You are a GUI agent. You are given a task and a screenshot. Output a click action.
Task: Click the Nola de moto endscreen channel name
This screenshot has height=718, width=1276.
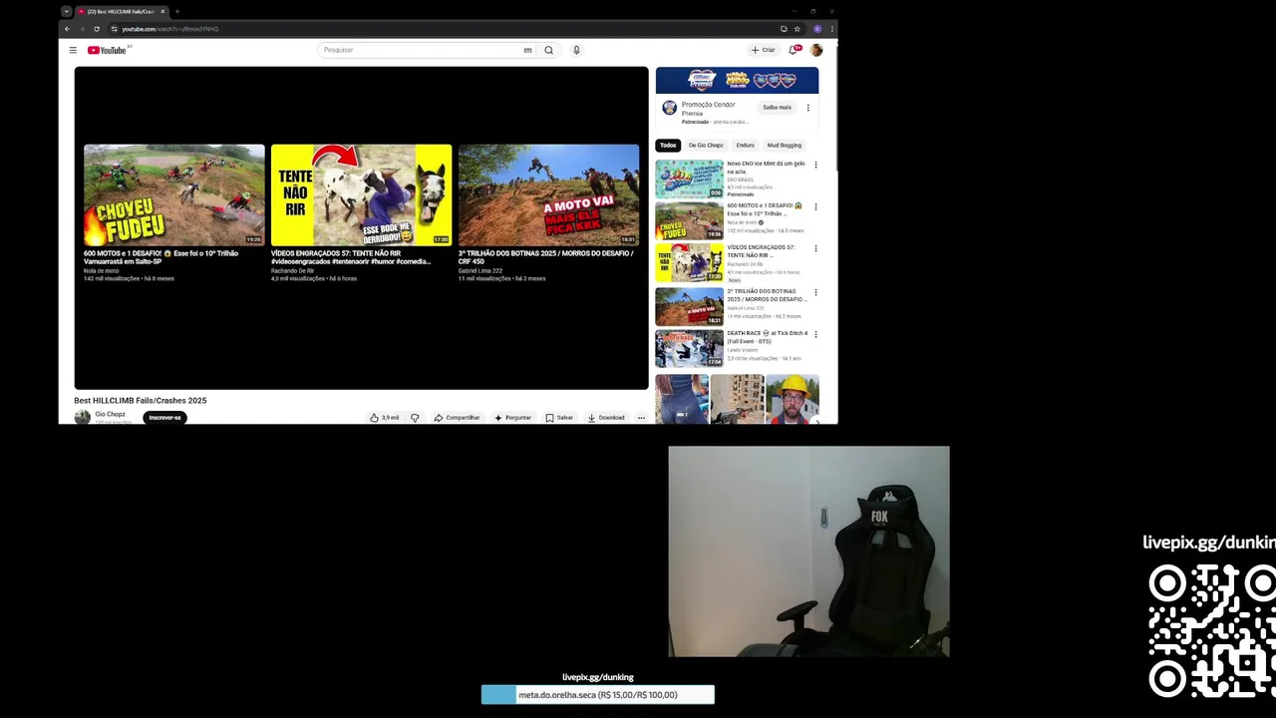[101, 271]
